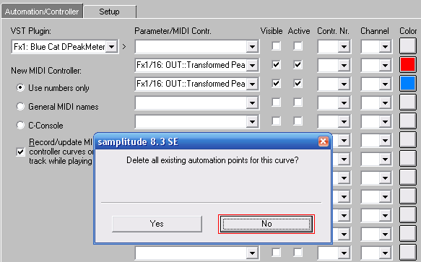
Task: Switch to the Setup tab
Action: click(x=110, y=12)
